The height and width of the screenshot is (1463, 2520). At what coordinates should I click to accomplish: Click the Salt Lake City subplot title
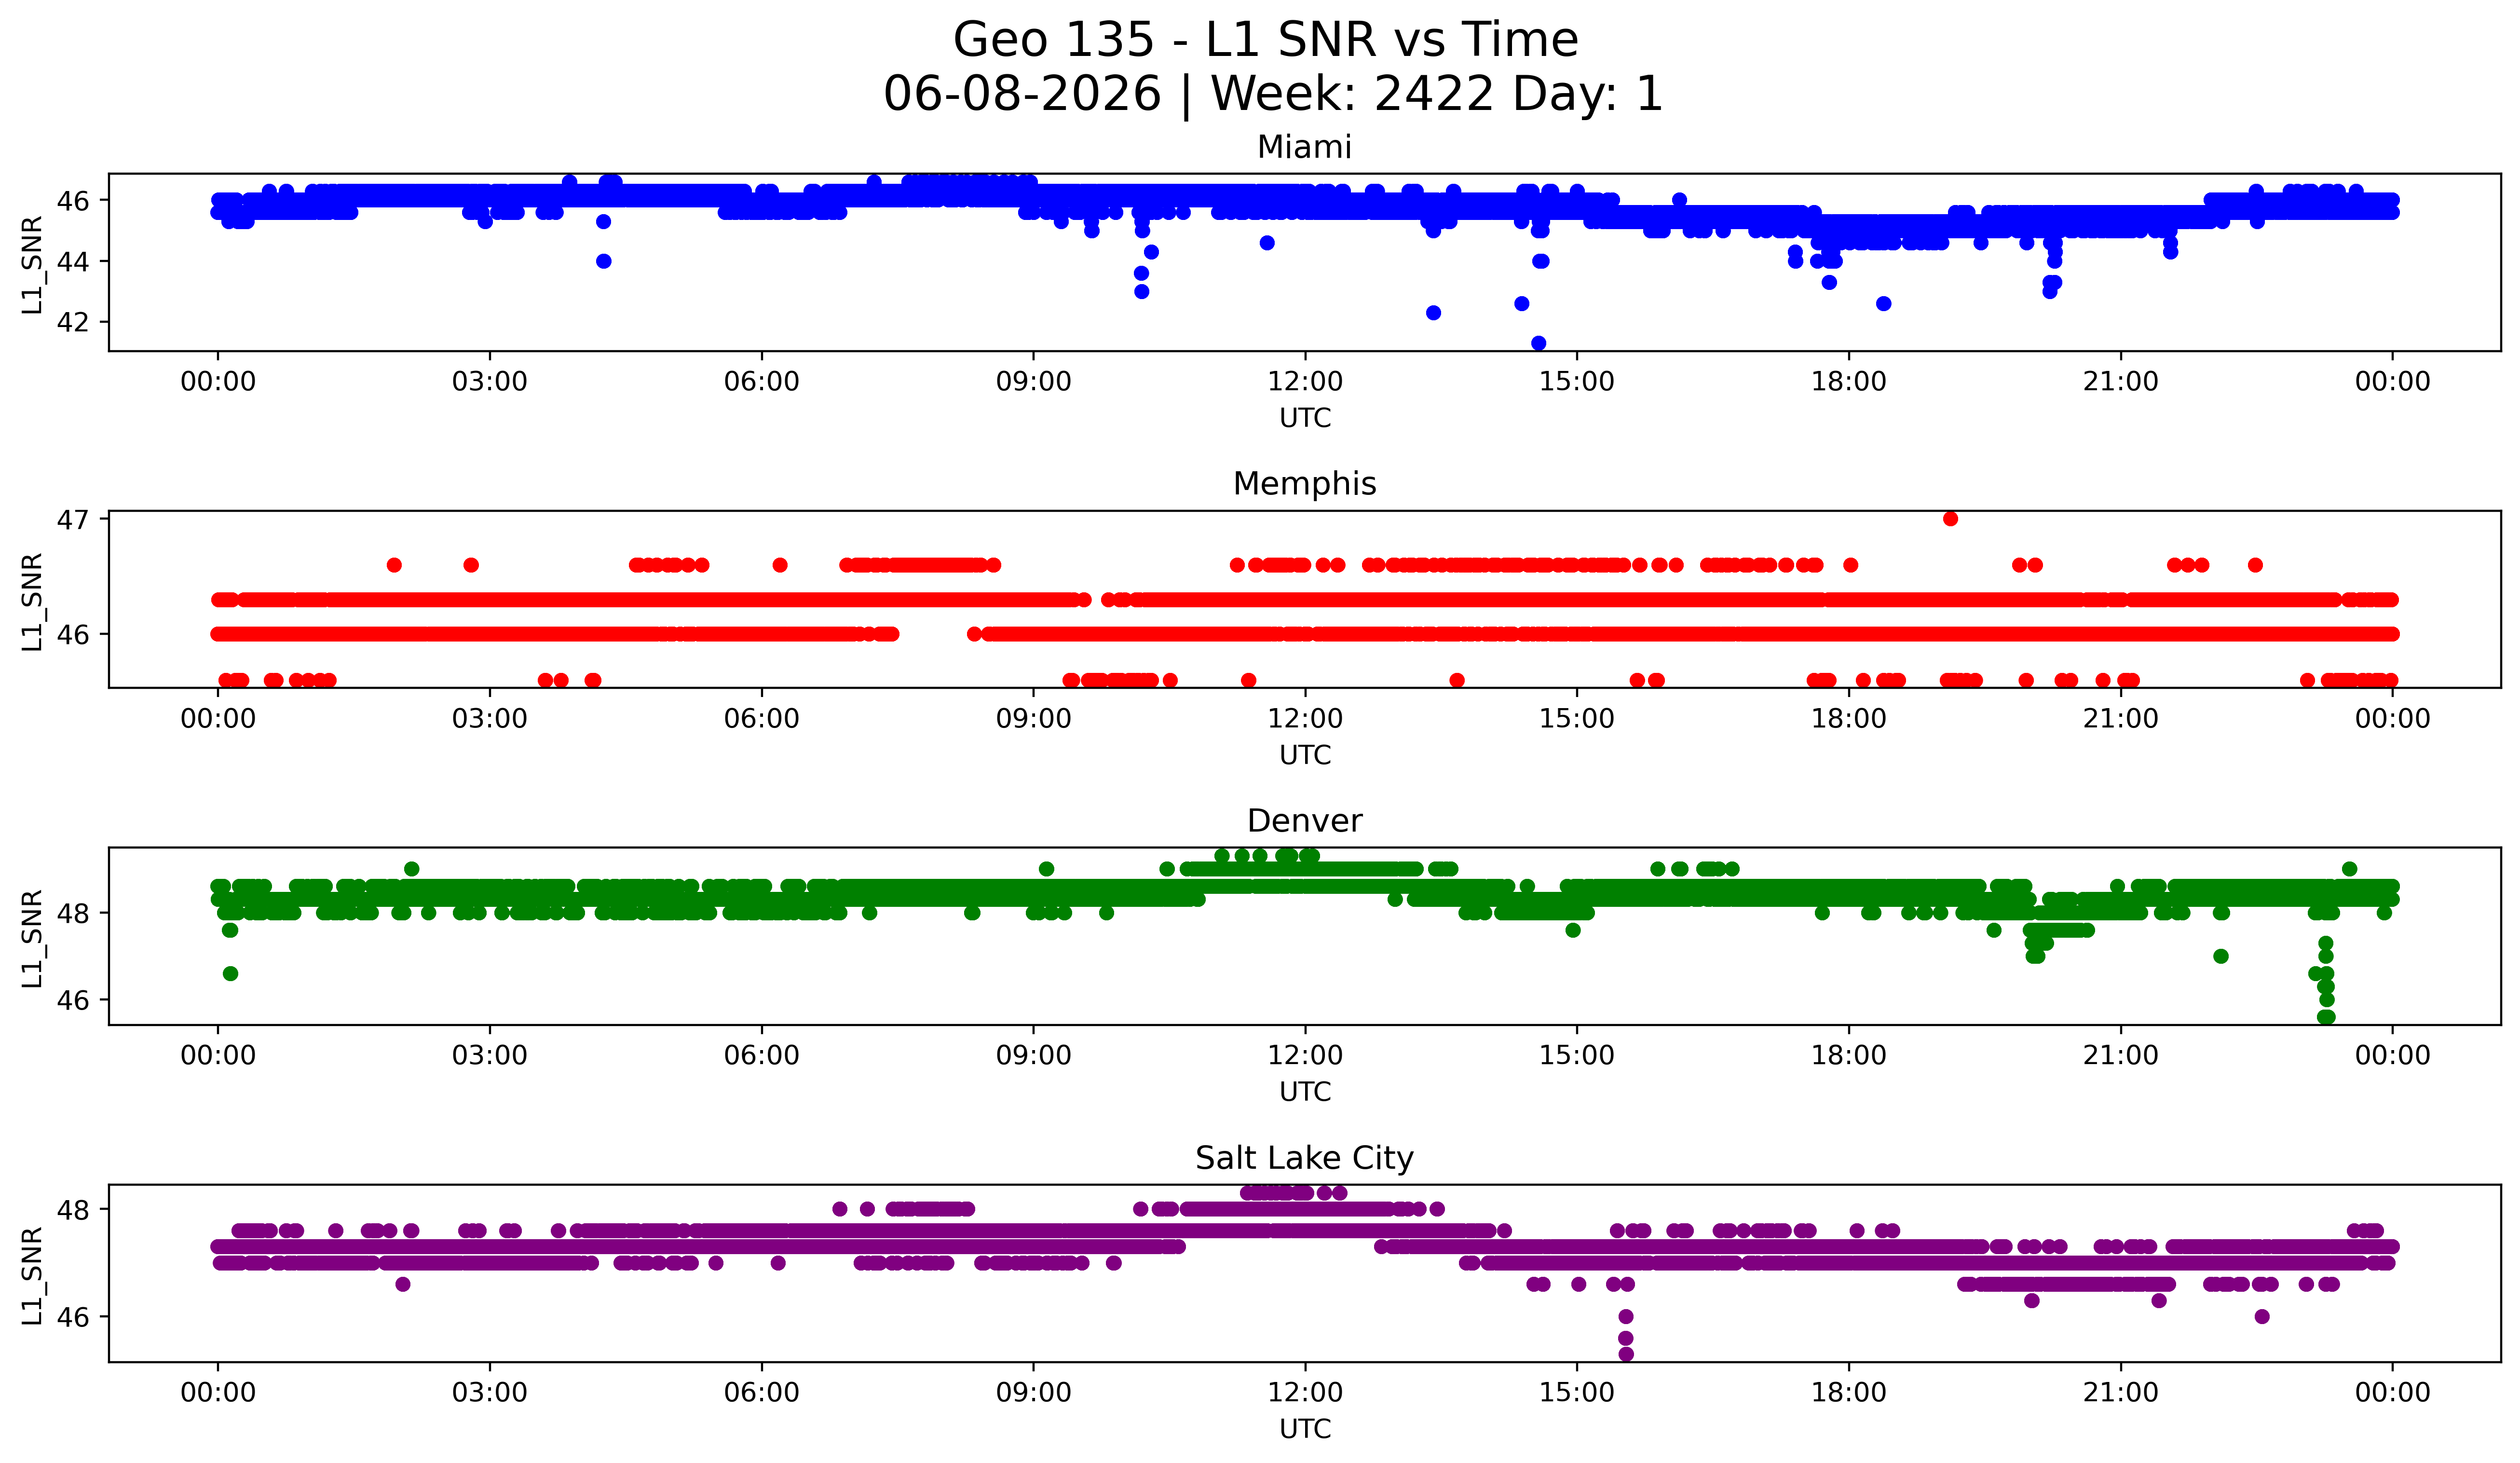tap(1304, 1158)
